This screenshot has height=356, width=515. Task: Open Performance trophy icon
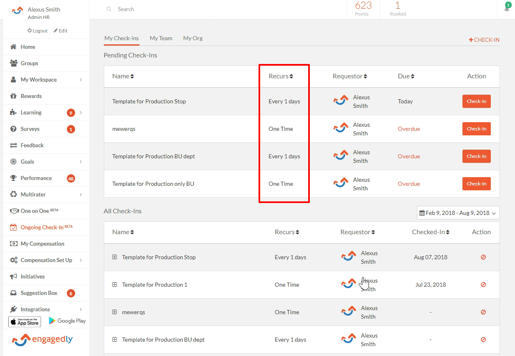(14, 178)
